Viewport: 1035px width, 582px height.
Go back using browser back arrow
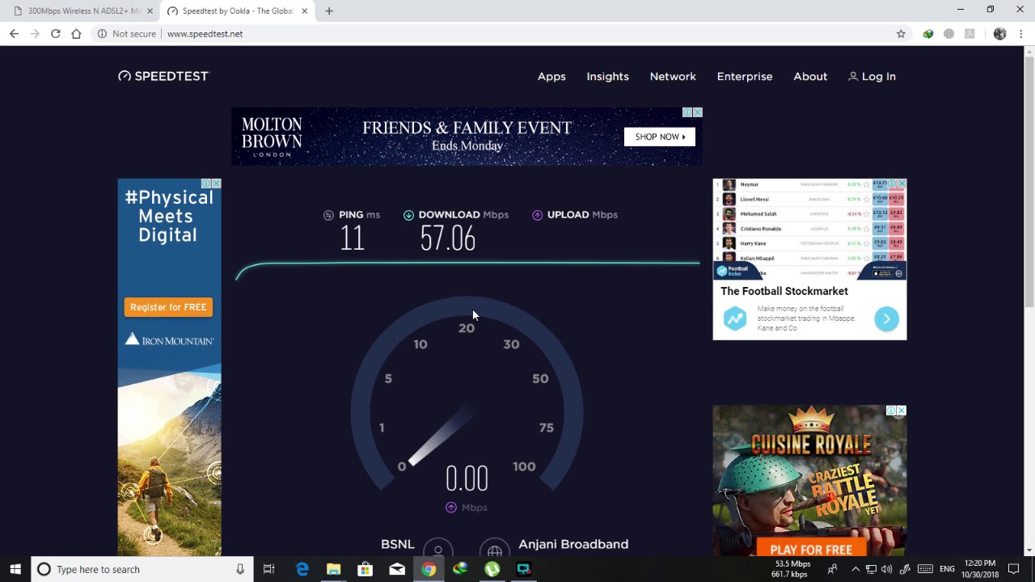pos(14,34)
